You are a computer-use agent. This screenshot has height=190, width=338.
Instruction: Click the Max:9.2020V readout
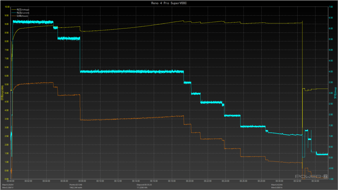click(x=8, y=185)
